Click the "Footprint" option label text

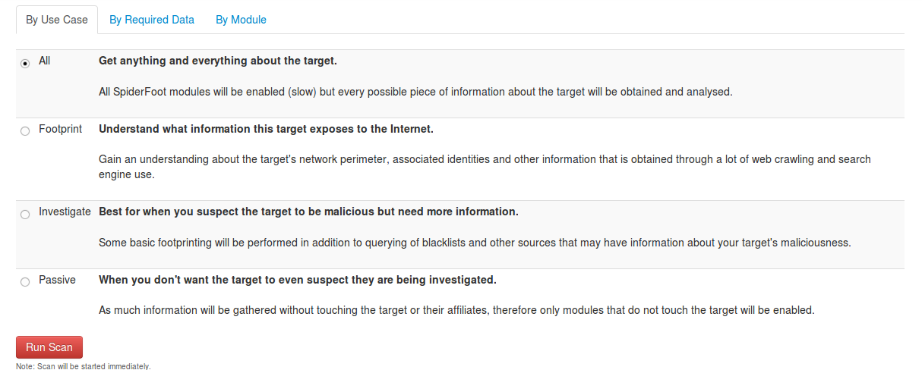[x=61, y=129]
